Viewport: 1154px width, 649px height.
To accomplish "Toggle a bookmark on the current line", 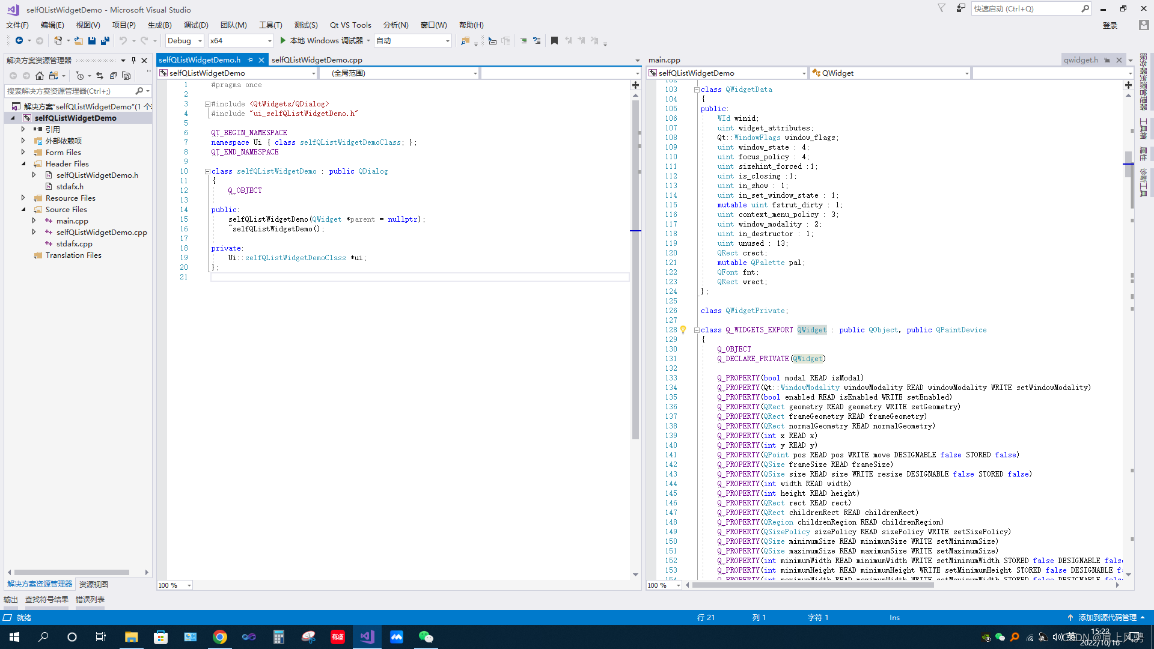I will (x=554, y=40).
